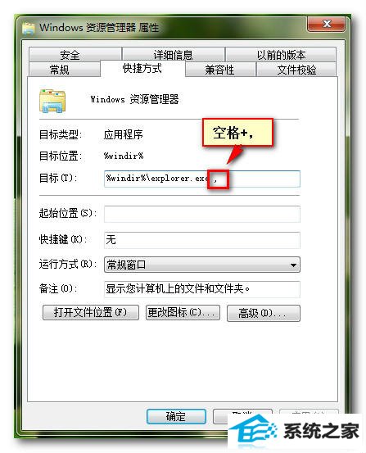Confirm with the 确定 button
The image size is (366, 453).
pyautogui.click(x=176, y=416)
